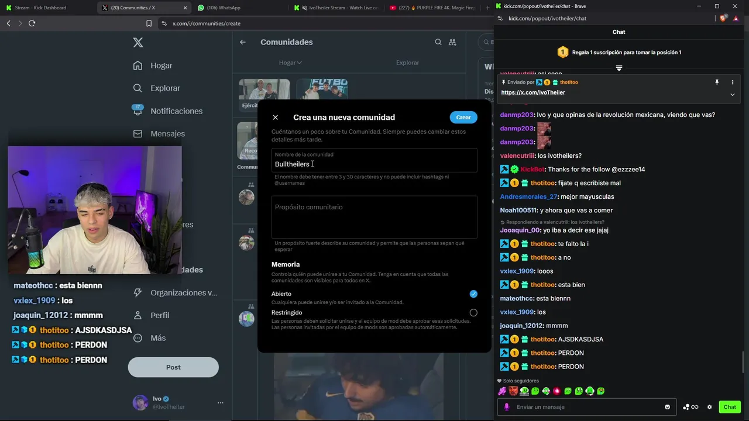Insert the first purple emote
This screenshot has height=421, width=749.
click(x=502, y=391)
